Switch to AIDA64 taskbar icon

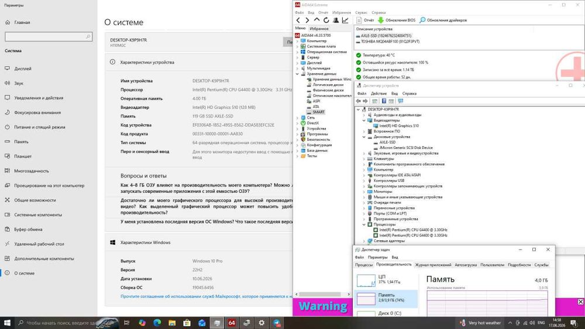[x=232, y=323]
